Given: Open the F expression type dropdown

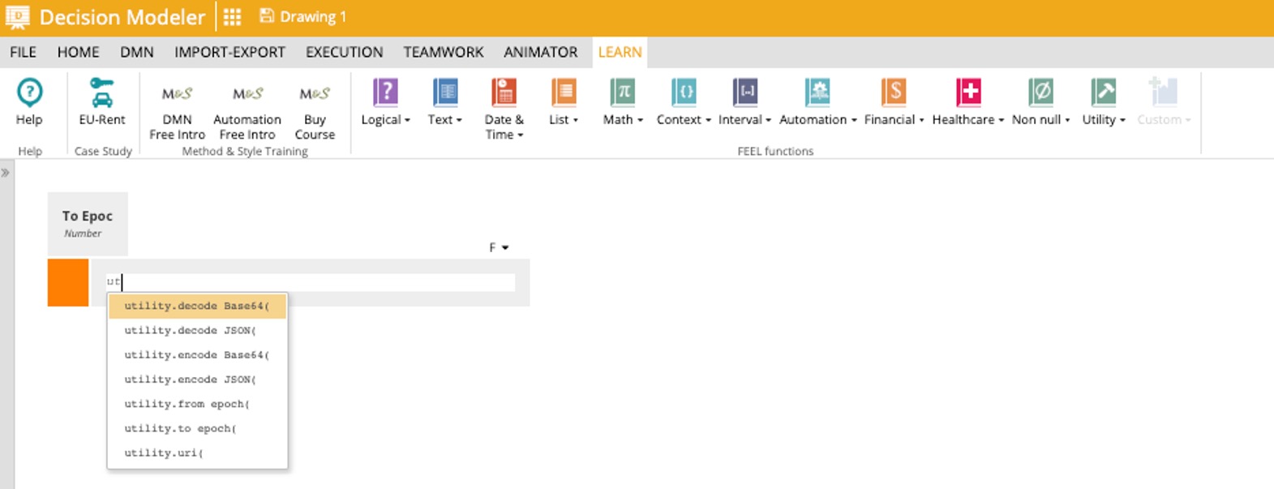Looking at the screenshot, I should click(499, 247).
